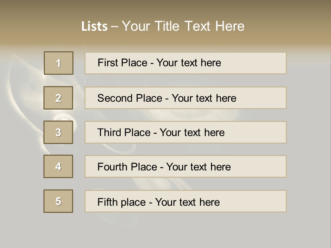The height and width of the screenshot is (248, 331).
Task: Select the 'Third Place - Your text here' bar
Action: [185, 132]
